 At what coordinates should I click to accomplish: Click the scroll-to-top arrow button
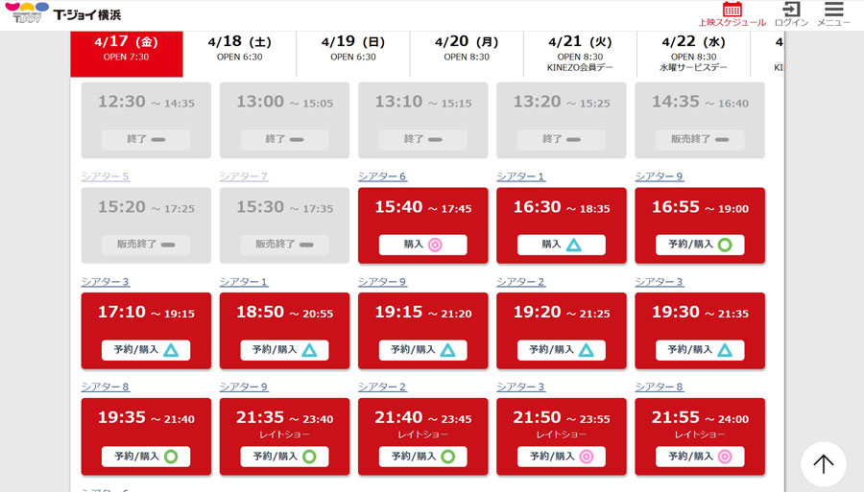point(823,464)
